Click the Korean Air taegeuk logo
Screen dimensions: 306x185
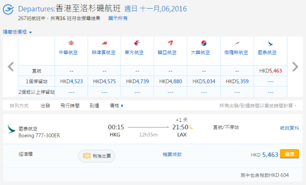click(204, 43)
